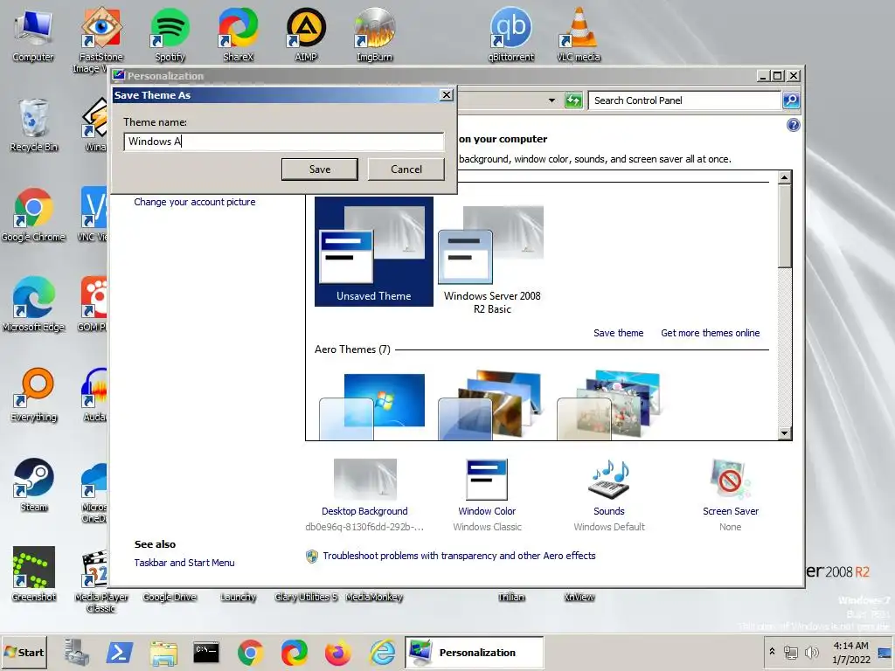Open Troubleshoot problems with transparency link
The height and width of the screenshot is (671, 895).
coord(459,556)
